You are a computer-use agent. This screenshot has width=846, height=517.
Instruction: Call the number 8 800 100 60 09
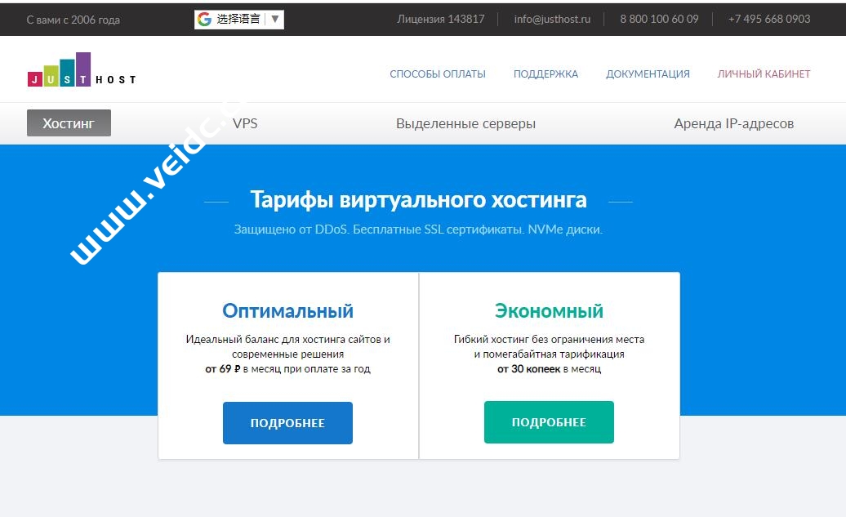(659, 19)
